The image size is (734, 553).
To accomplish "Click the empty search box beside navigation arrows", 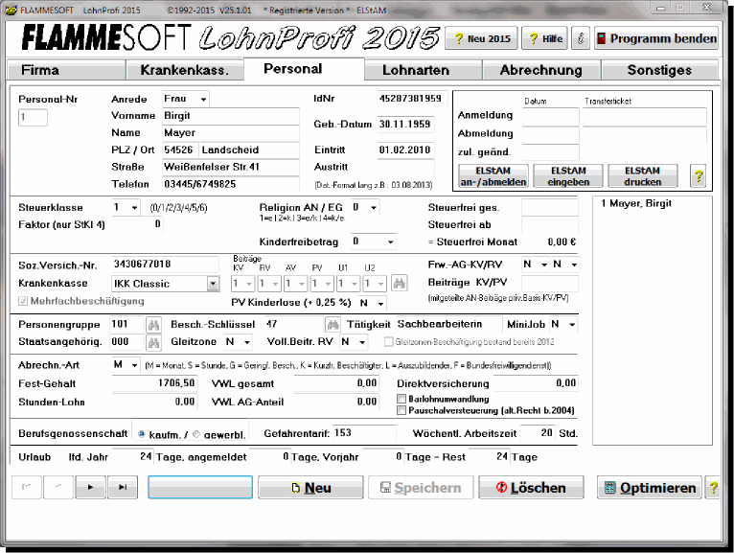I will pos(200,488).
